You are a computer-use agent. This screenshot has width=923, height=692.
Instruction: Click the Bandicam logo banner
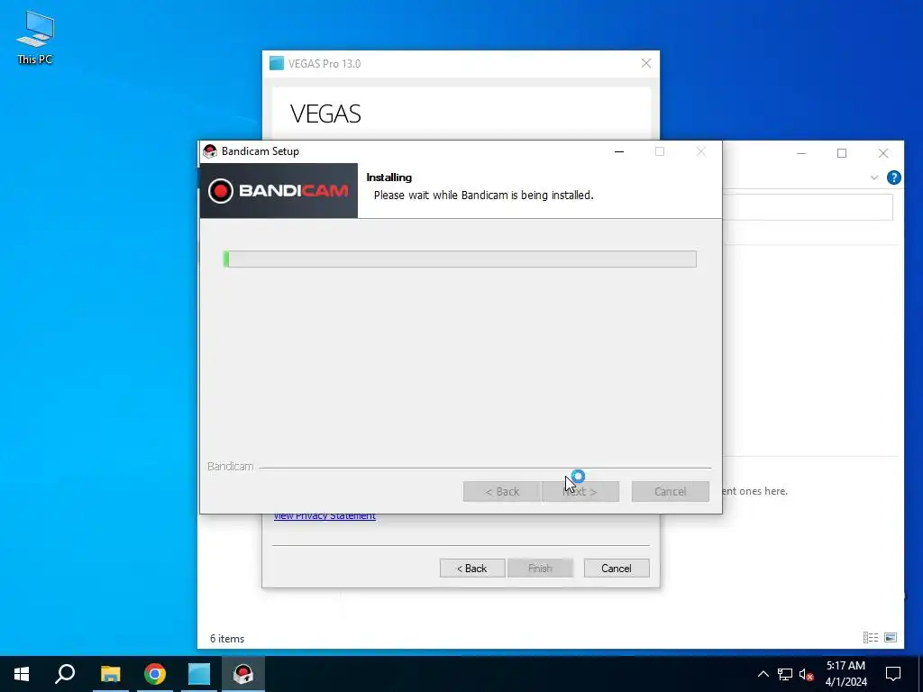click(279, 191)
